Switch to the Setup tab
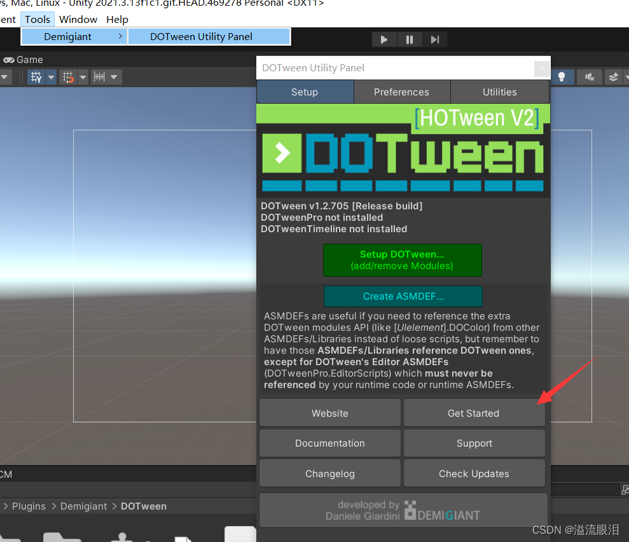The width and height of the screenshot is (629, 542). [305, 92]
